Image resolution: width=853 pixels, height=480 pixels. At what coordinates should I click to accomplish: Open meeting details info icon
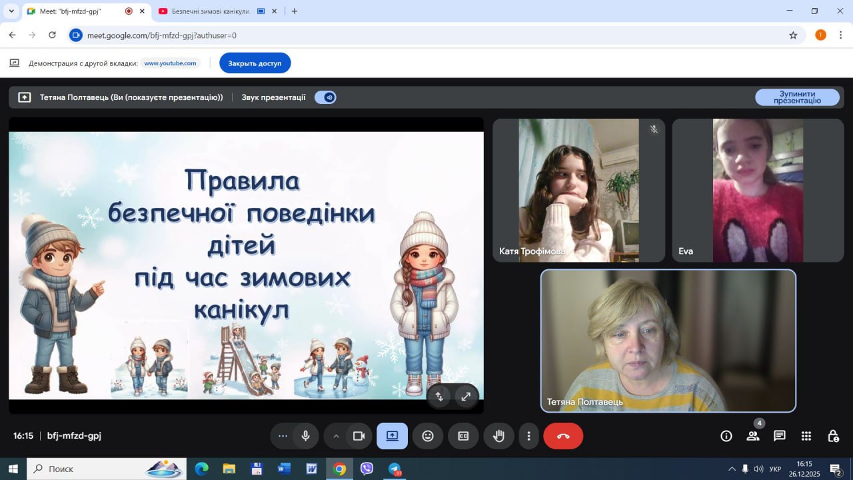coord(726,436)
